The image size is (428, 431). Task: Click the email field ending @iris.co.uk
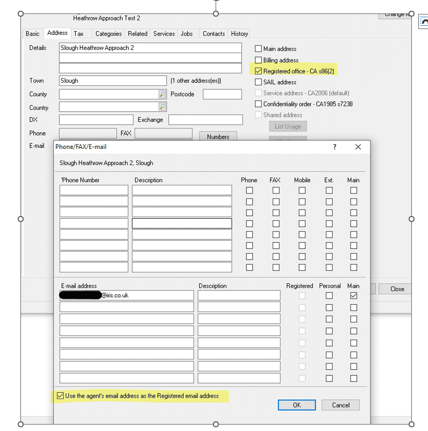point(126,296)
